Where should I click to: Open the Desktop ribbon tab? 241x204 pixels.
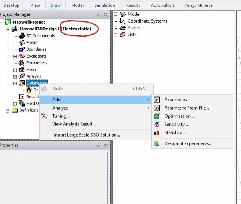tap(11, 5)
